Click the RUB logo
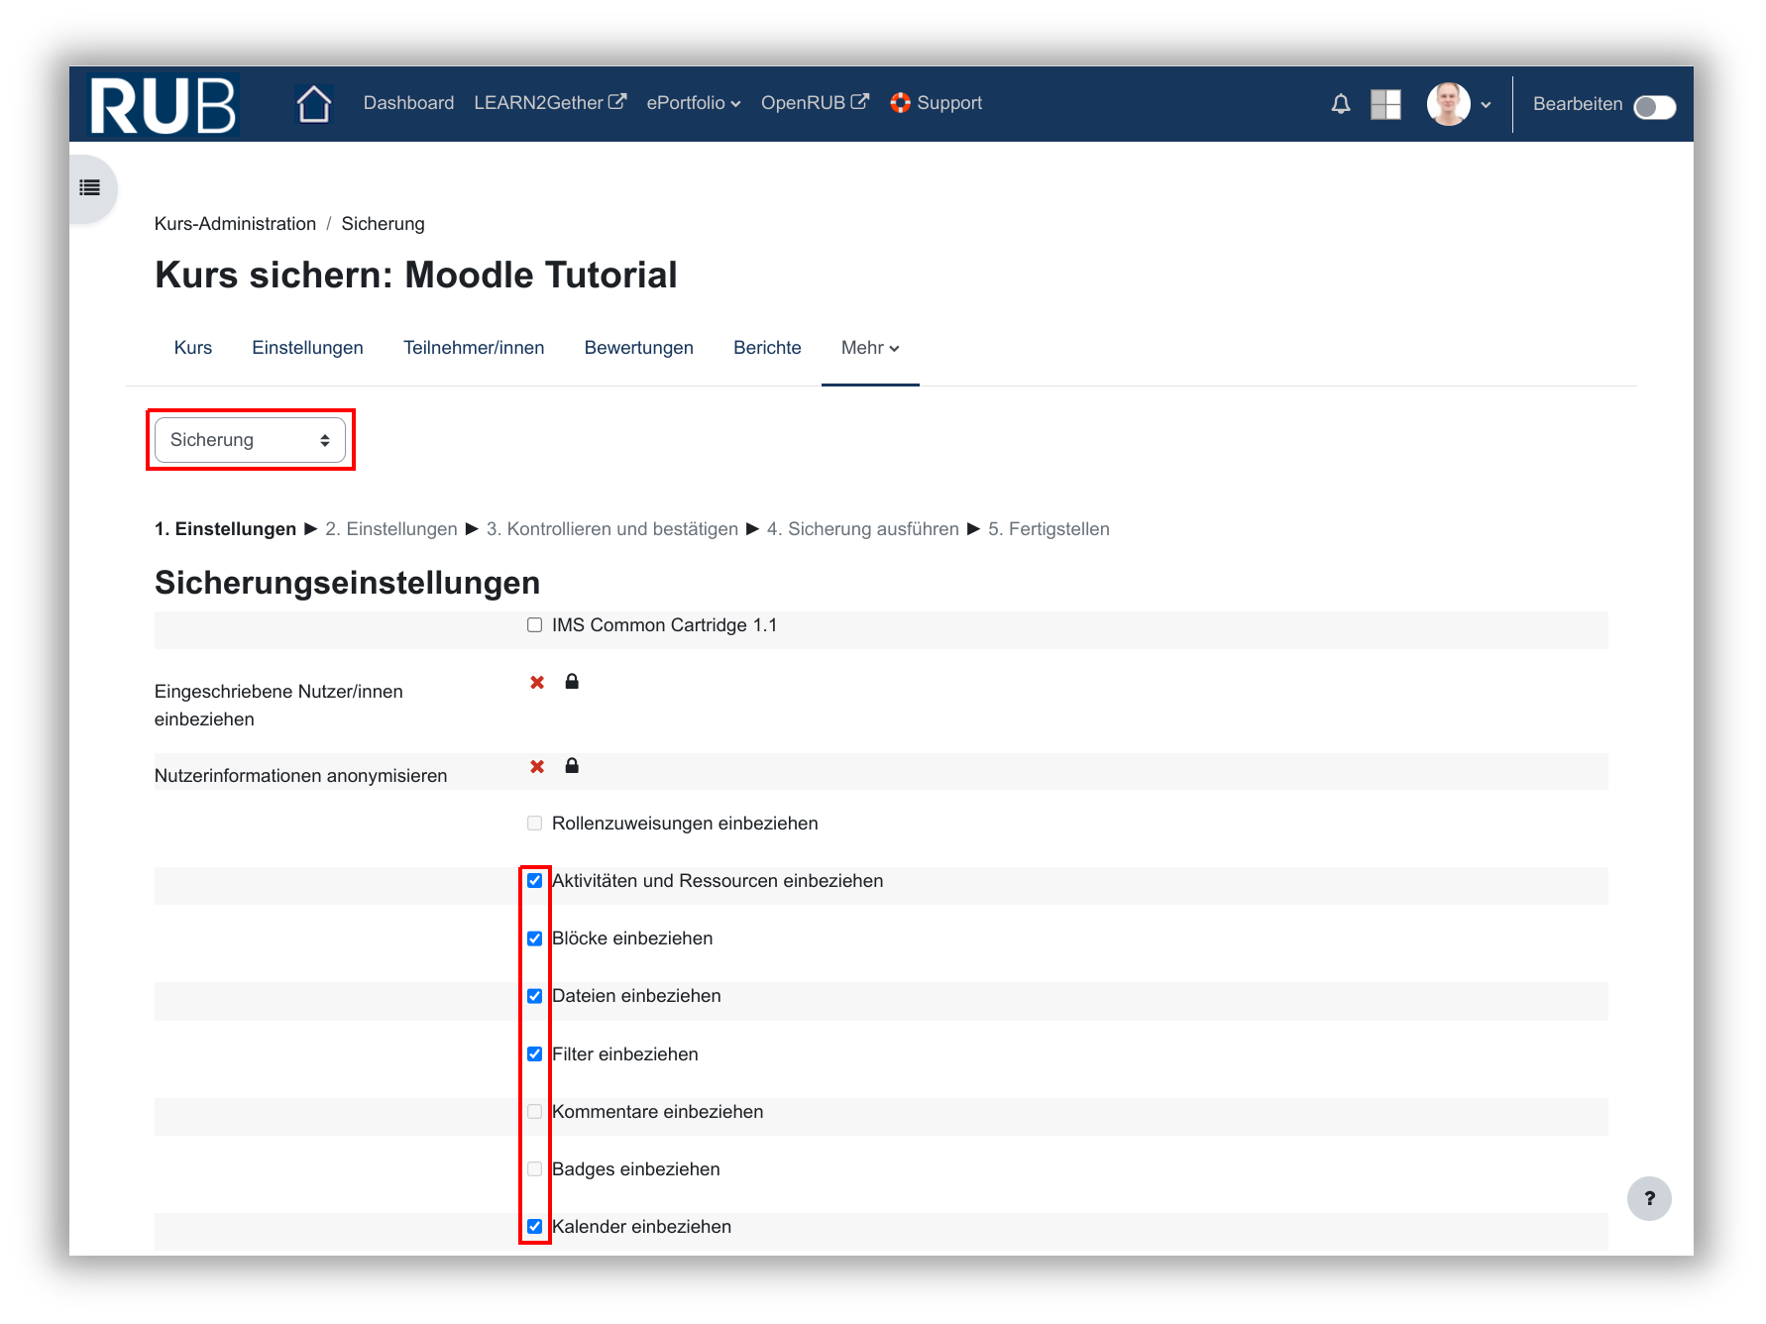1766x1324 pixels. tap(163, 104)
